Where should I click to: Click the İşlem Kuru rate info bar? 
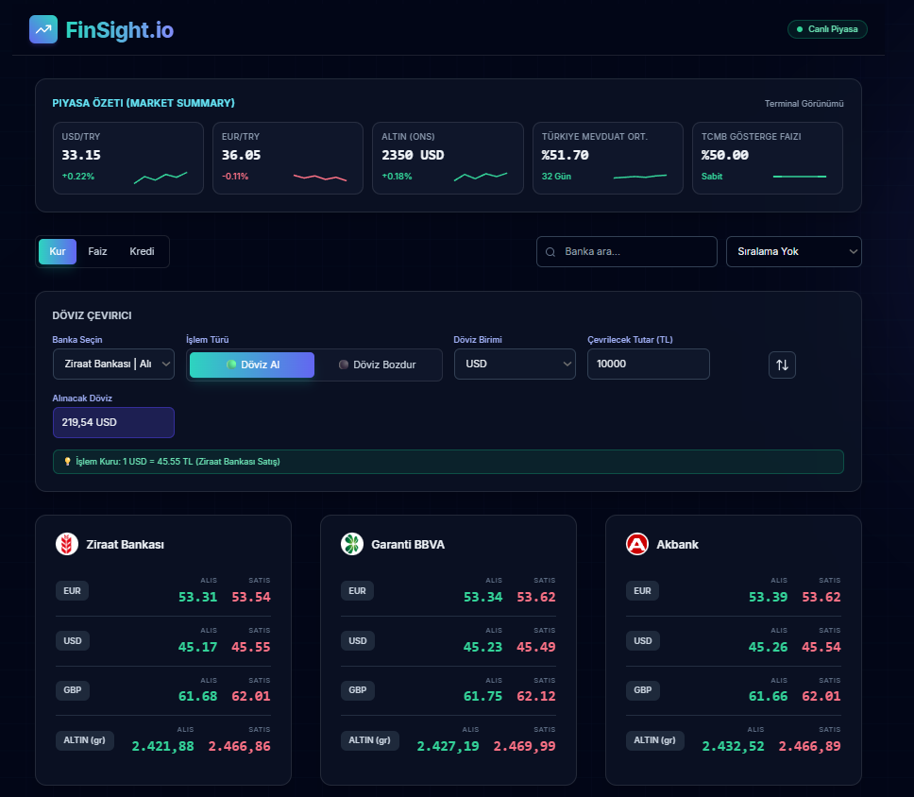[x=449, y=462]
